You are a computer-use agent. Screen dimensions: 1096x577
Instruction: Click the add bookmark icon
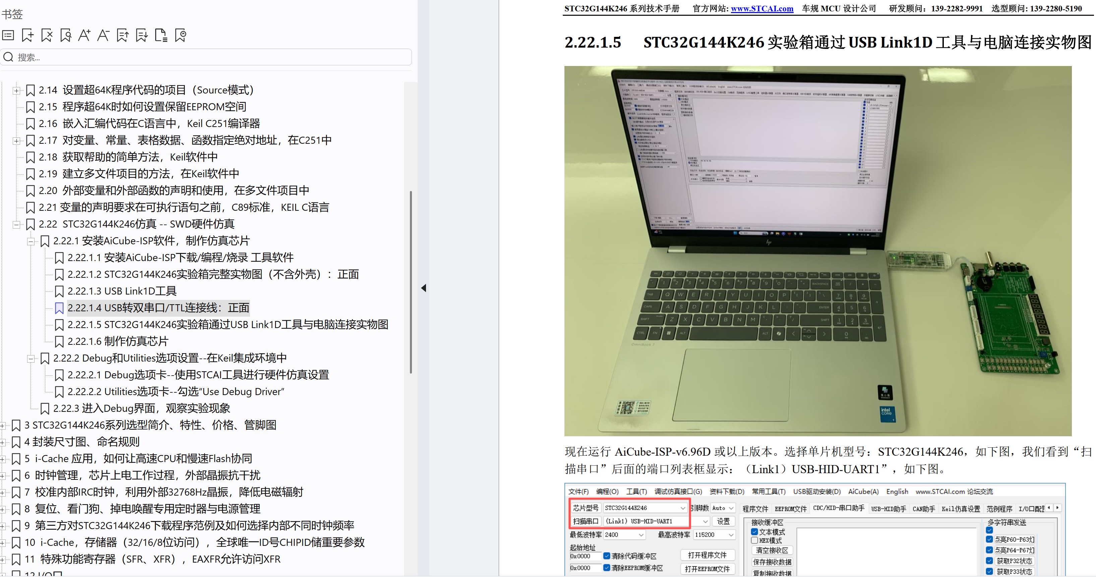point(27,35)
